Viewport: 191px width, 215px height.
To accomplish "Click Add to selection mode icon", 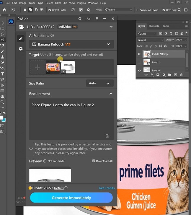I will point(30,10).
